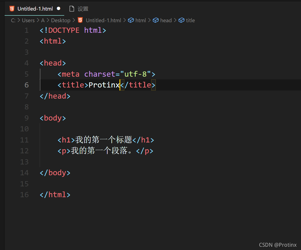Select the Untitled-1.html editor tab
This screenshot has height=250, width=301.
(35, 8)
